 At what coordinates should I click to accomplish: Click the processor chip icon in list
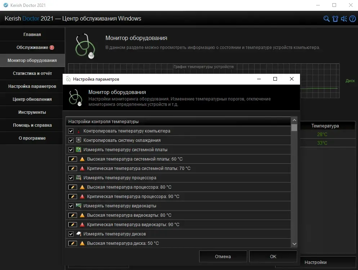79,177
